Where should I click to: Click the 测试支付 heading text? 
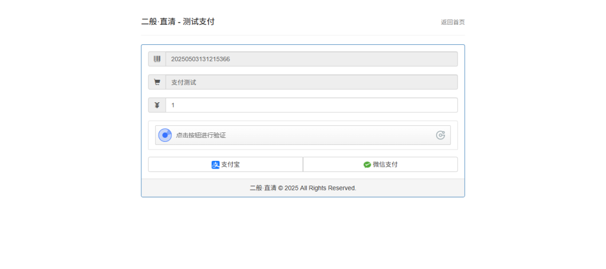click(199, 22)
